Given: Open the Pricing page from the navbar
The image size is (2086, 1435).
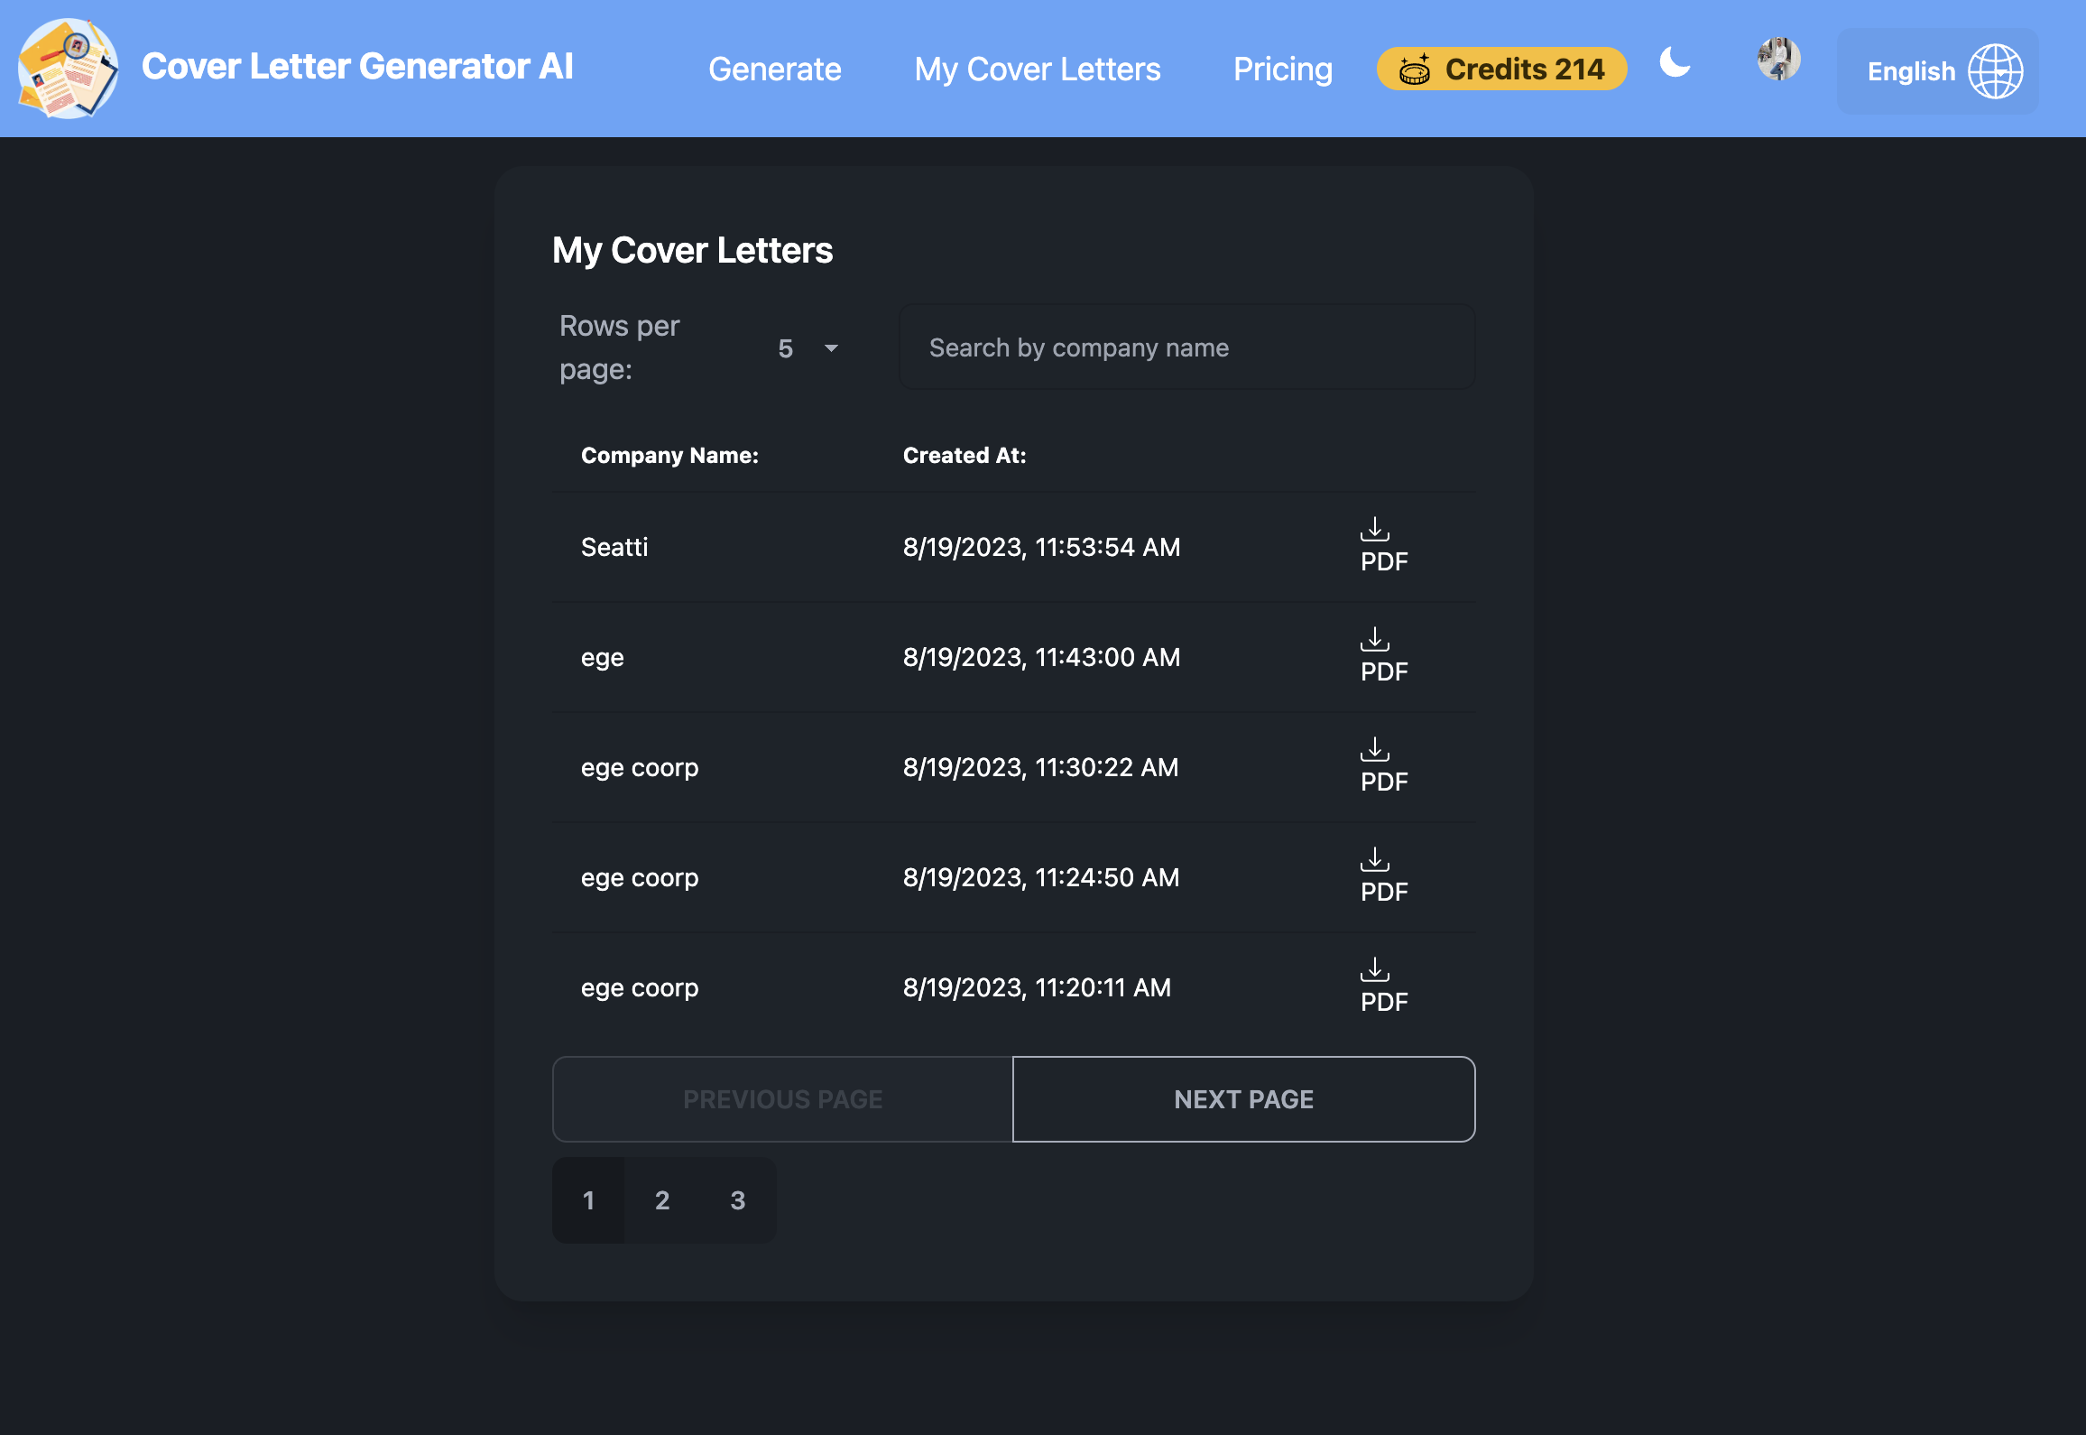Looking at the screenshot, I should pyautogui.click(x=1282, y=69).
